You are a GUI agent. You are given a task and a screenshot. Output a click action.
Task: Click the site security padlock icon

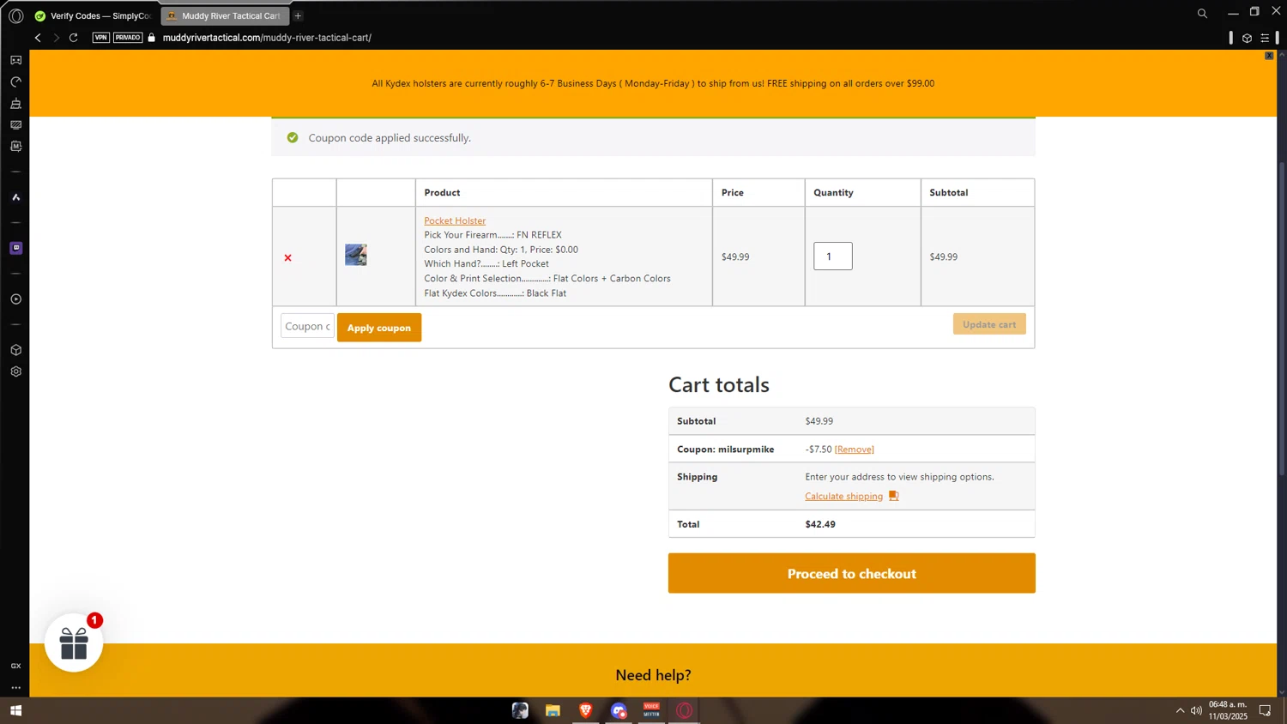pos(152,38)
